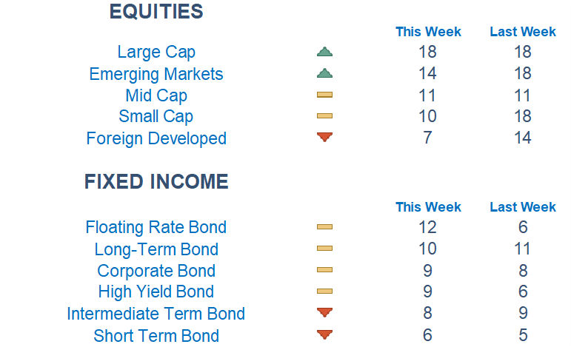Click the flat yellow indicator beside Mid Cap
This screenshot has height=347, width=571.
[324, 95]
